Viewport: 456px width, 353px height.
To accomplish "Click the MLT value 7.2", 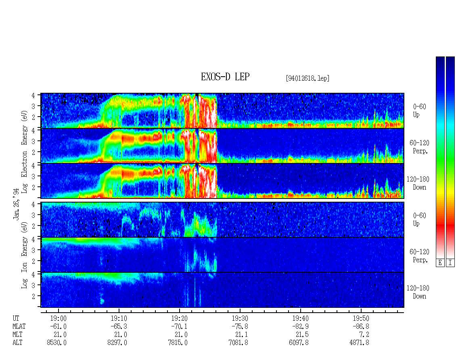I will (x=364, y=334).
